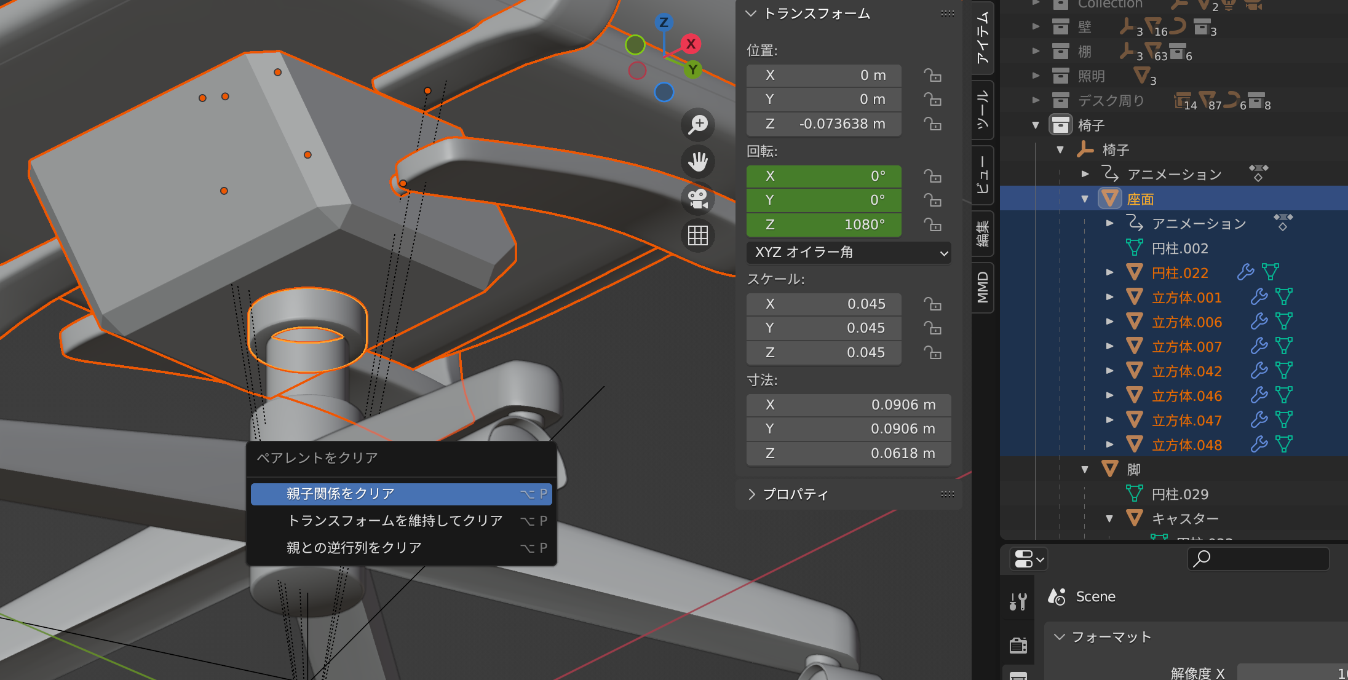Image resolution: width=1348 pixels, height=680 pixels.
Task: Click the position Z value field
Action: pos(824,124)
